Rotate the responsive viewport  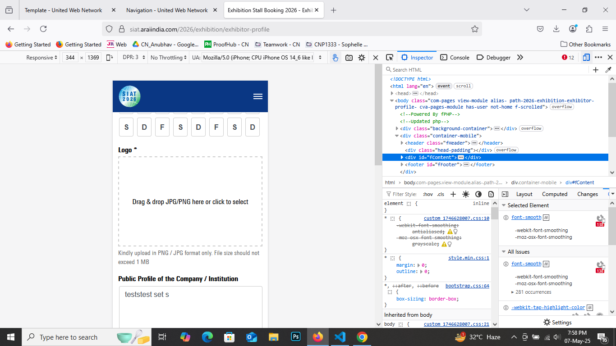click(109, 58)
